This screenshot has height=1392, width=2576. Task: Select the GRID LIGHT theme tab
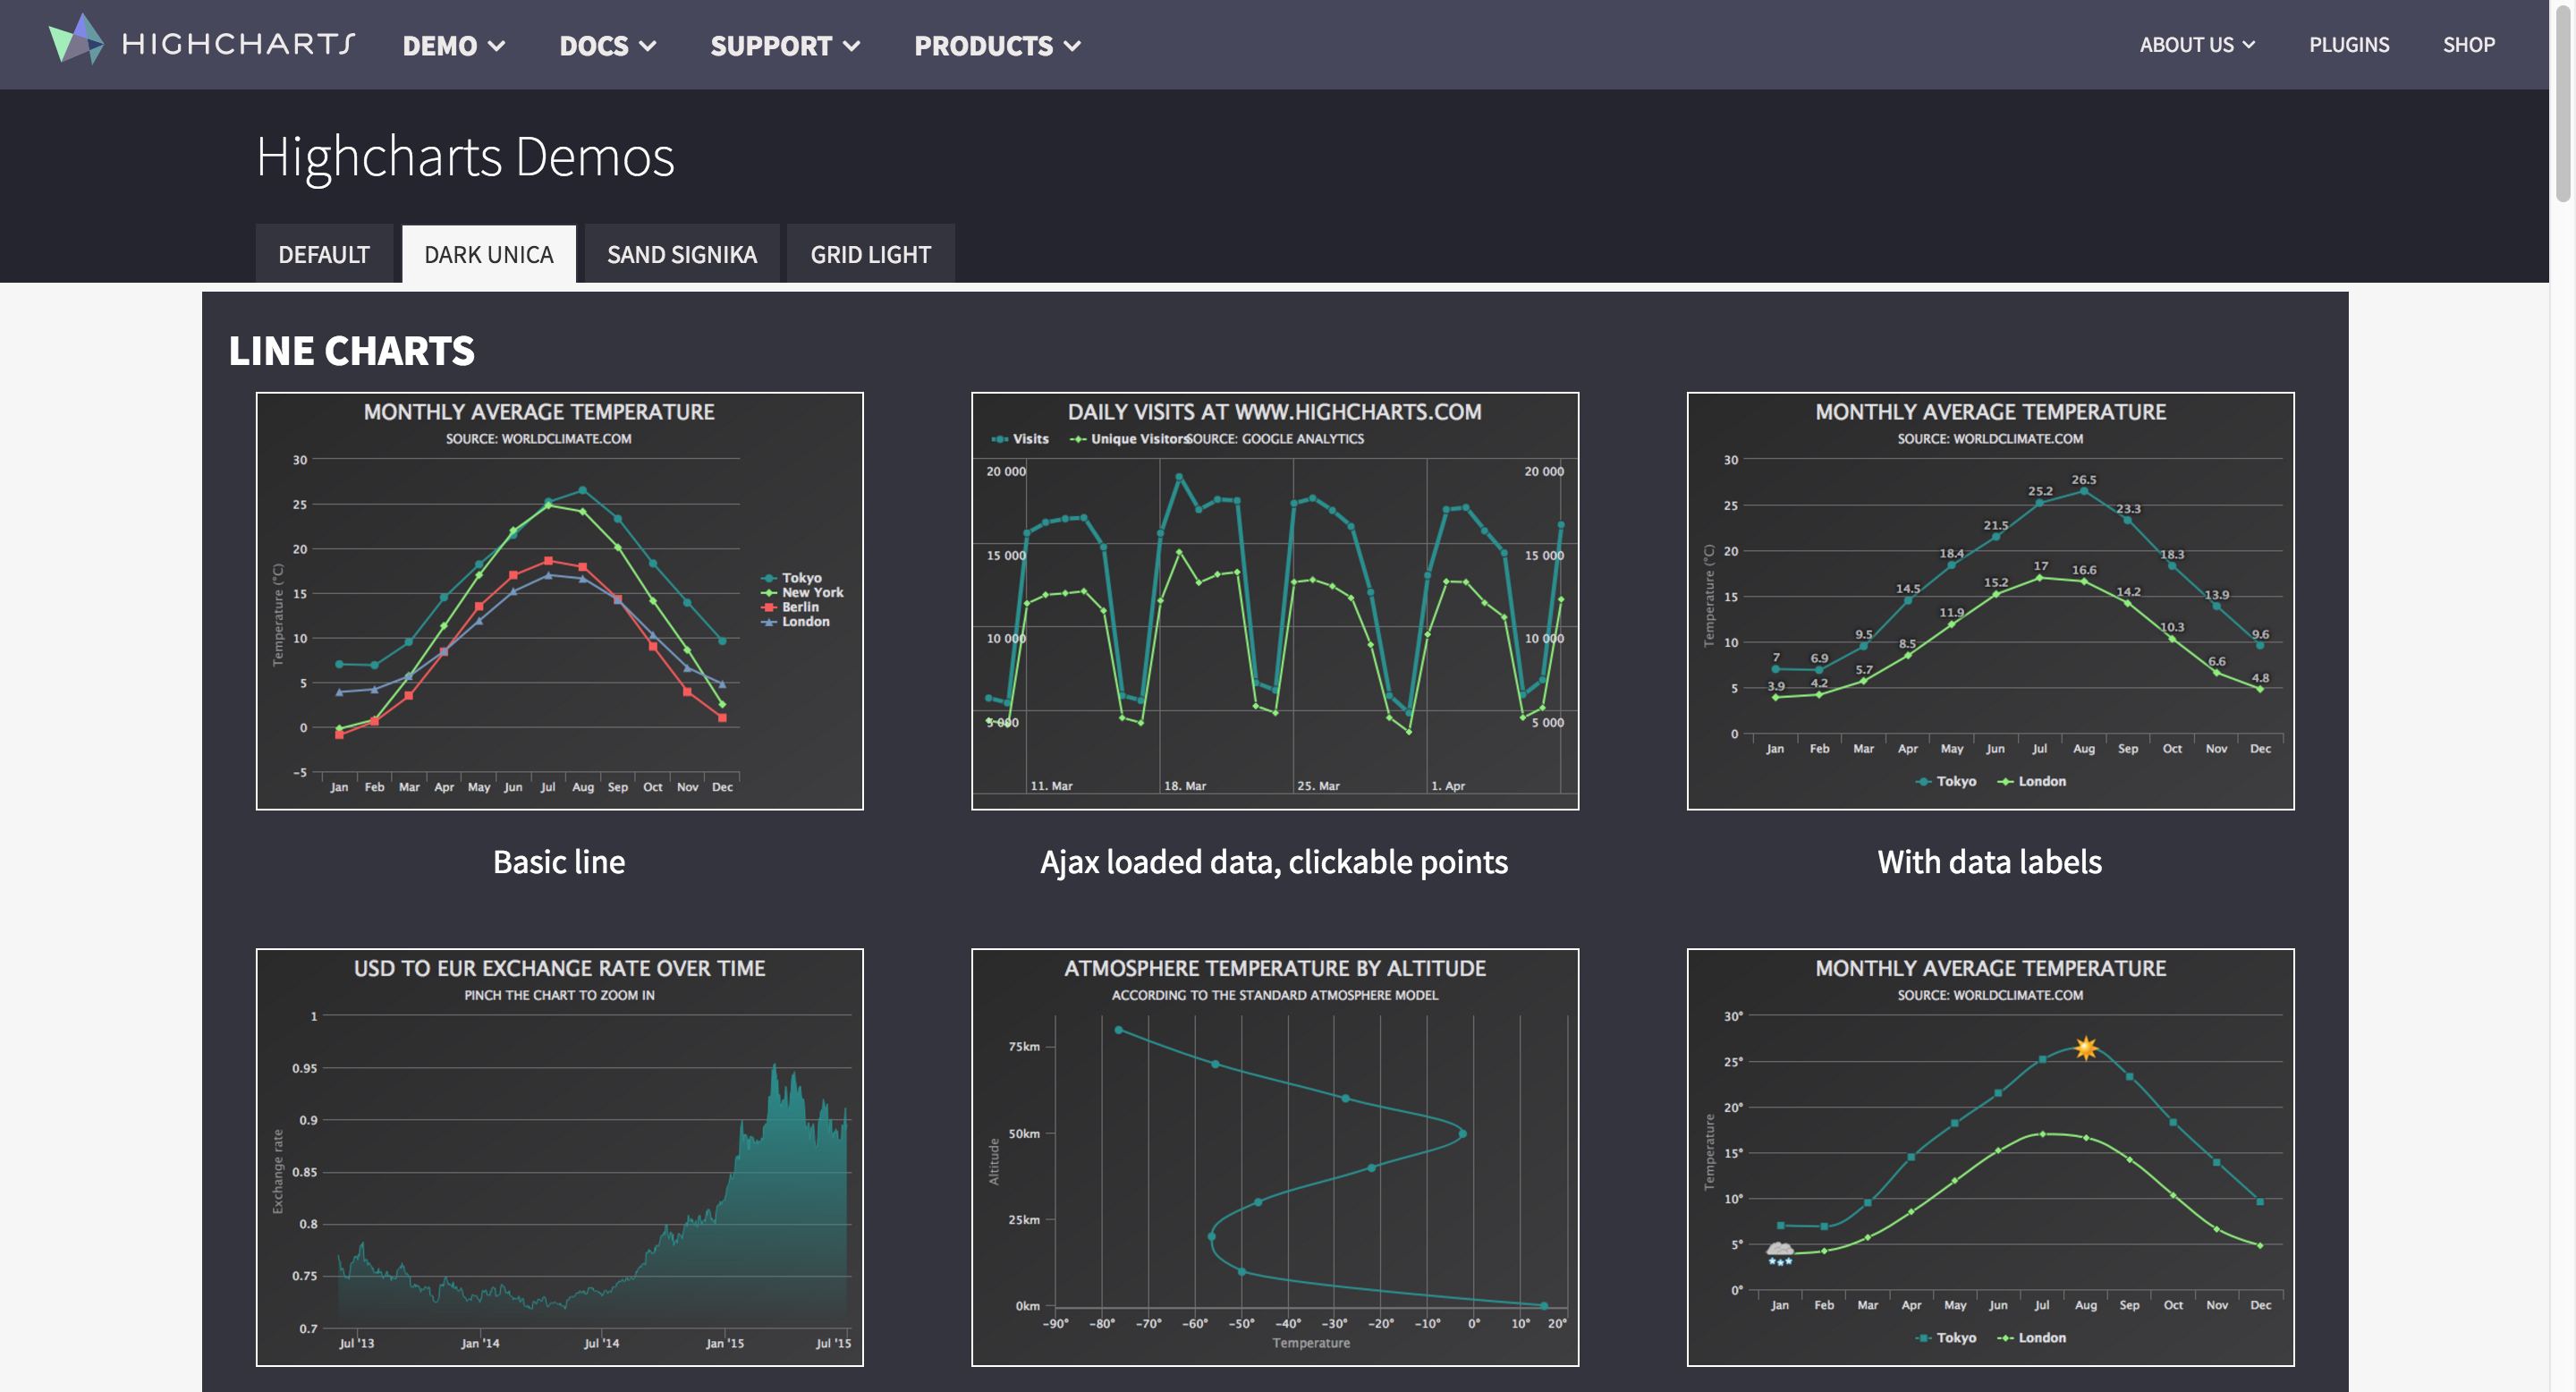pyautogui.click(x=870, y=254)
